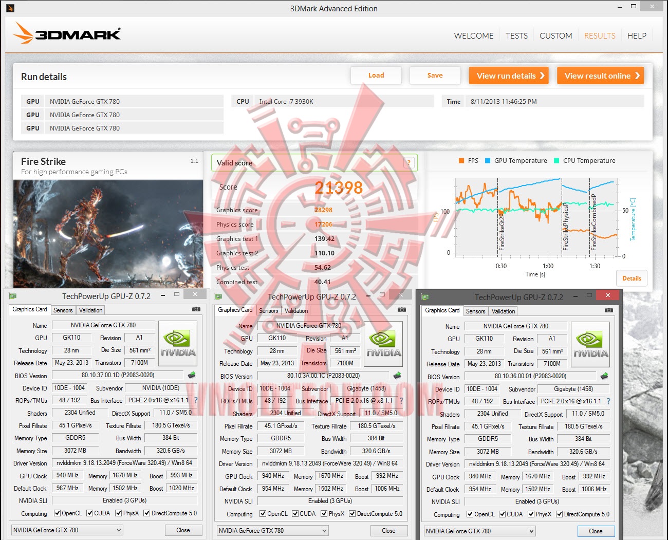Toggle CUDA checkbox in right GPU-Z window
Image resolution: width=668 pixels, height=540 pixels.
point(502,514)
